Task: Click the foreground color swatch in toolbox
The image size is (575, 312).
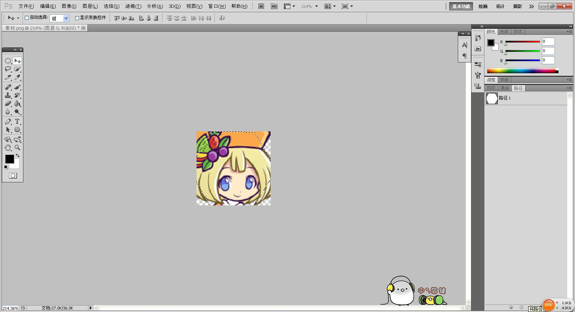Action: click(x=10, y=159)
